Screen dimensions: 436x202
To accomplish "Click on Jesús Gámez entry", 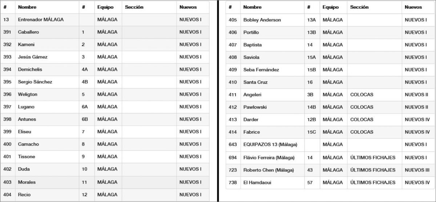I will [x=33, y=57].
